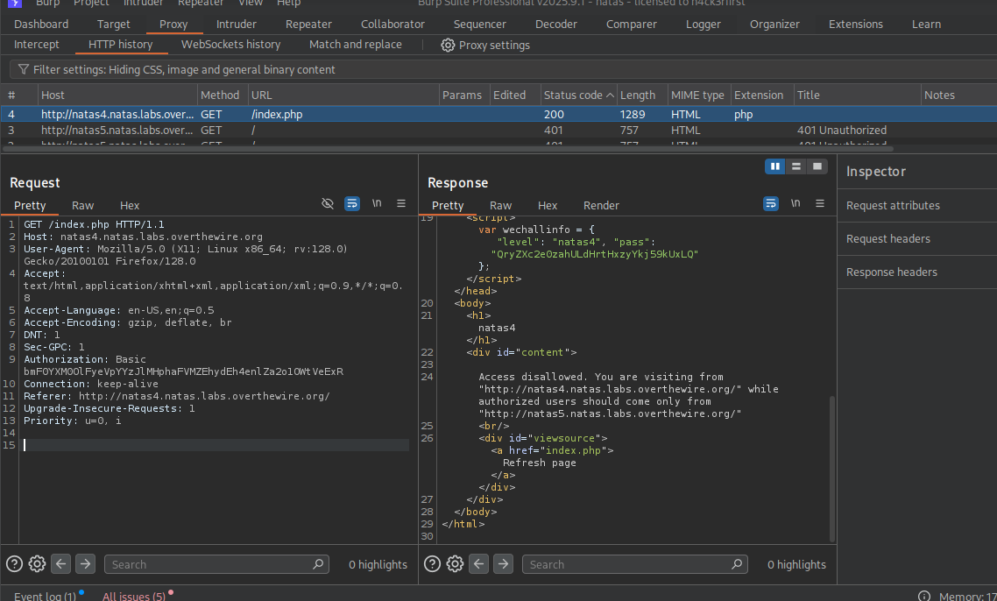
Task: Go to previous match in Request search
Action: click(x=61, y=564)
